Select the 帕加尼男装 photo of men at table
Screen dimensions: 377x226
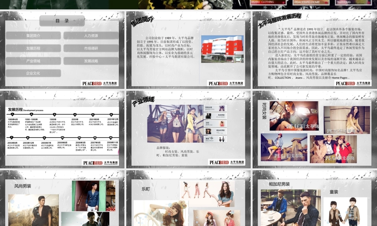(x=291, y=208)
